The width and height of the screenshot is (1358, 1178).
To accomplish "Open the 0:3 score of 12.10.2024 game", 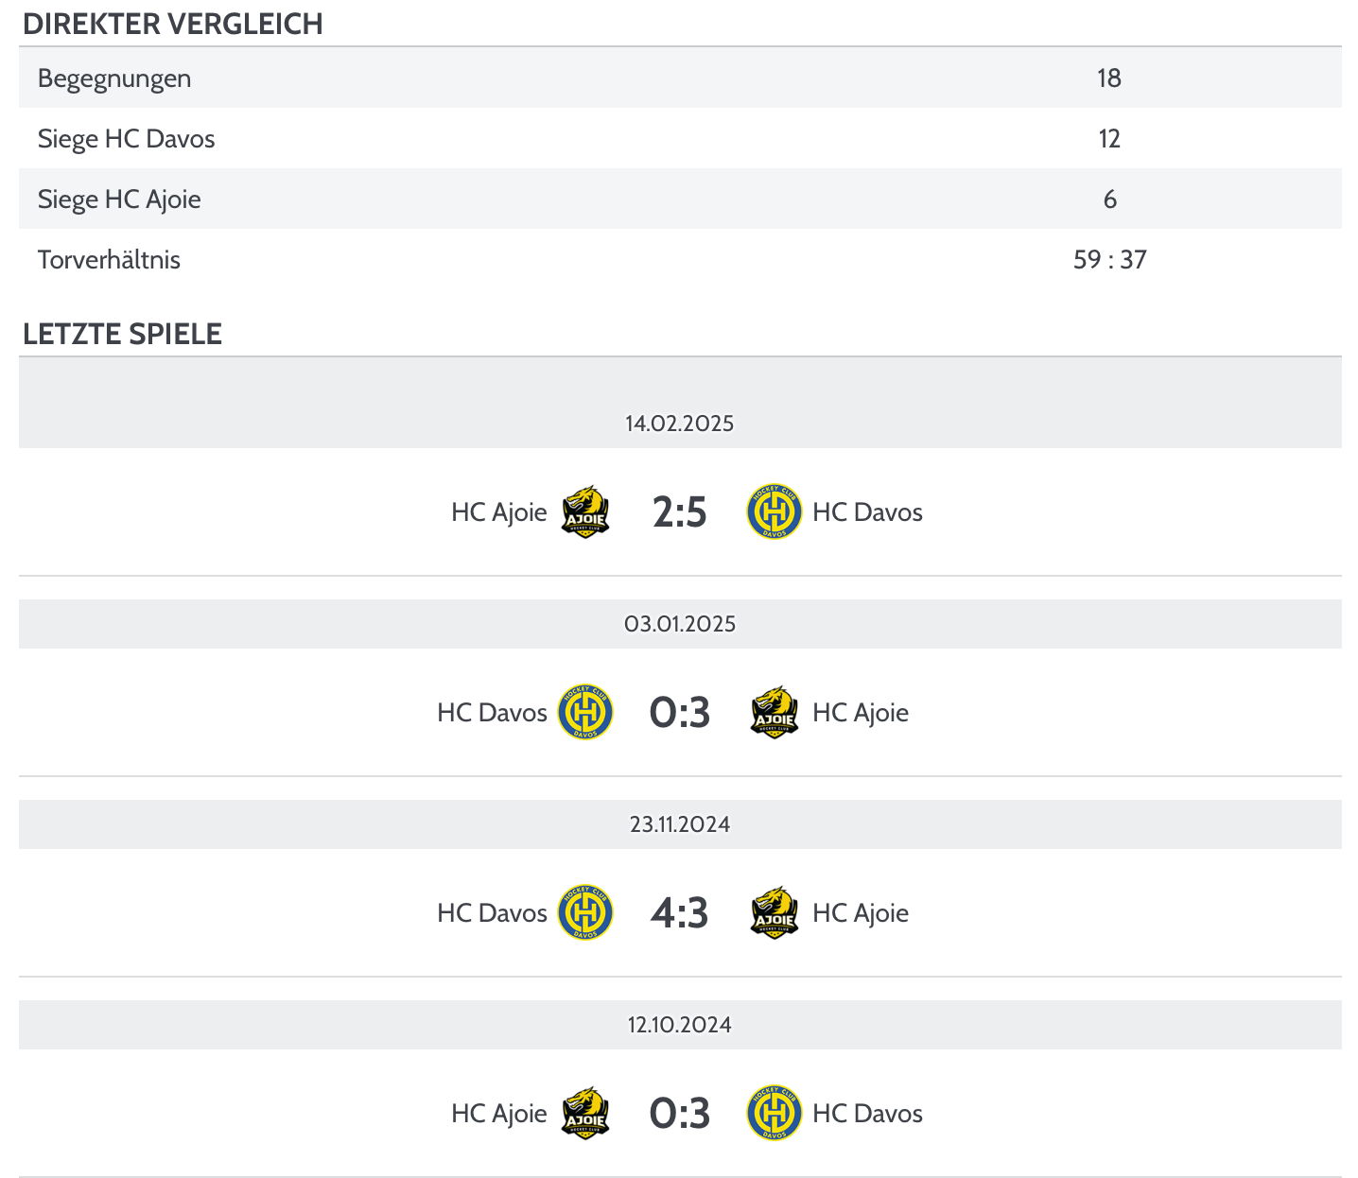I will (680, 1114).
